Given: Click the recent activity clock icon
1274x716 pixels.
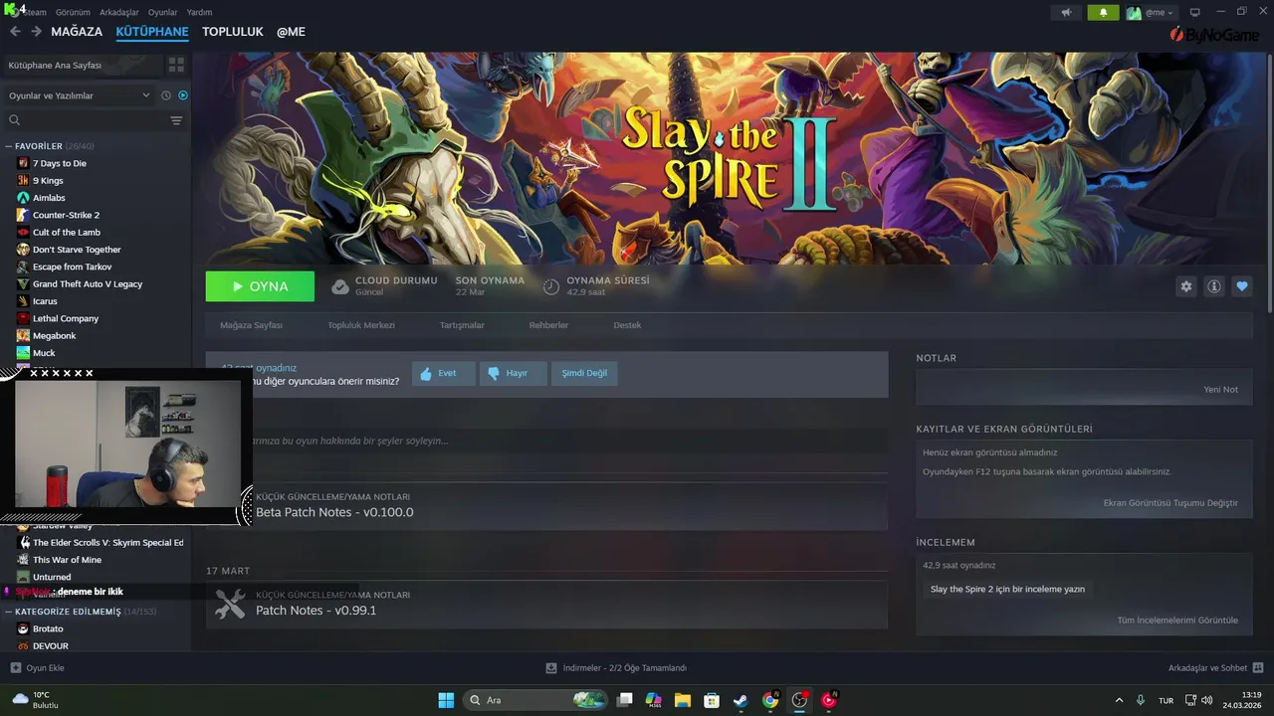Looking at the screenshot, I should (166, 95).
